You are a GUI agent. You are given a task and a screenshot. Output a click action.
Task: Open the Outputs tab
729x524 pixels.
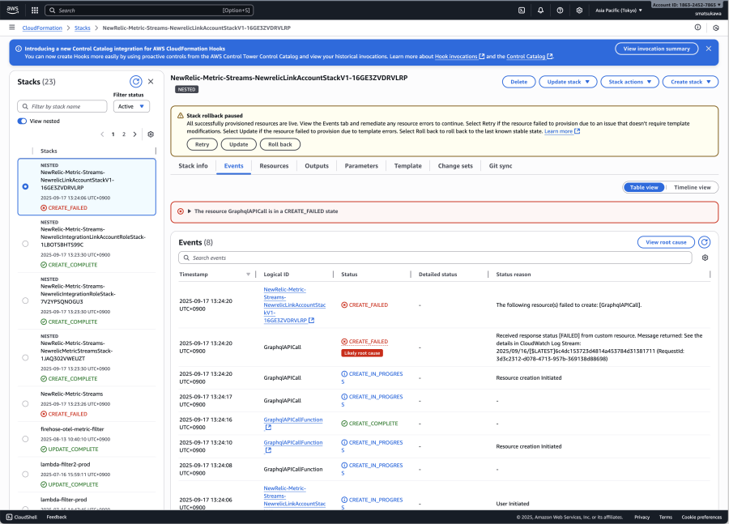pos(317,166)
